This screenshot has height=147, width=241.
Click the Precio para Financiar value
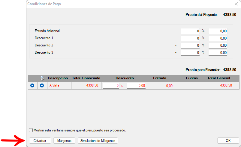230,70
